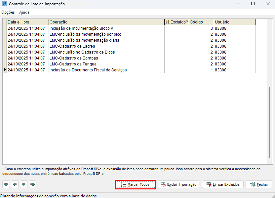Go to first record navigation arrow

(6, 184)
